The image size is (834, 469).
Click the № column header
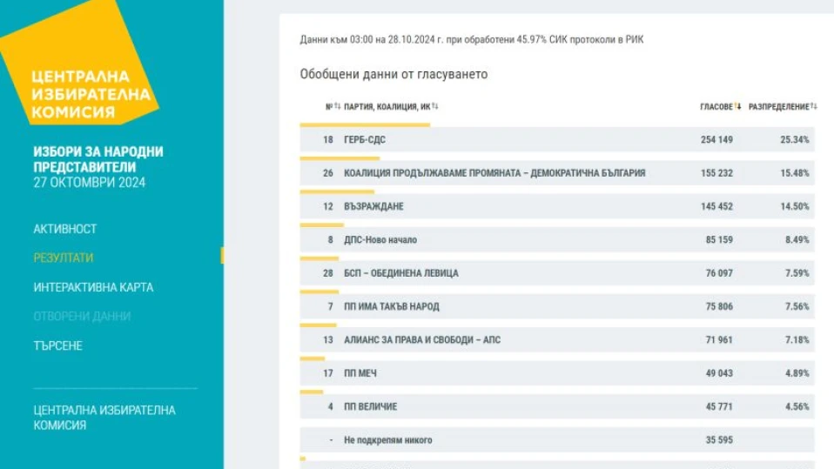click(x=329, y=106)
